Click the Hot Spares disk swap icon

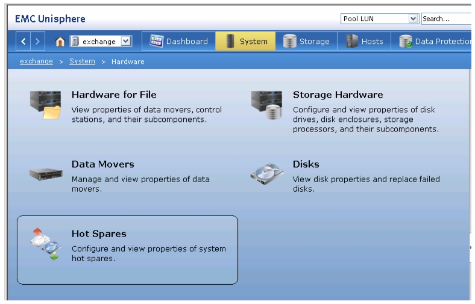pos(46,244)
